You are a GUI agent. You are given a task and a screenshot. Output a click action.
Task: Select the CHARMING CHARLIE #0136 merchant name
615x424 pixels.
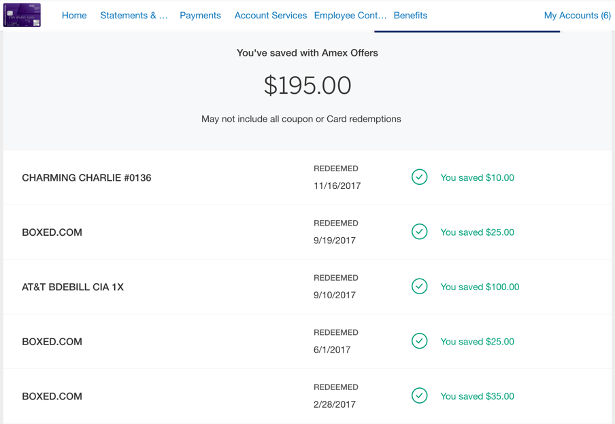tap(86, 177)
